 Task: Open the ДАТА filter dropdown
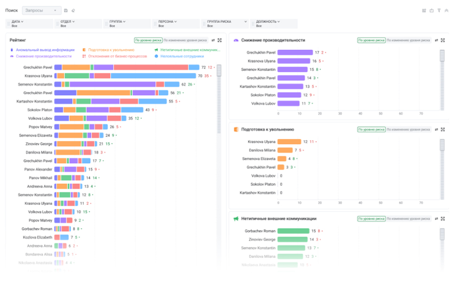pyautogui.click(x=29, y=24)
